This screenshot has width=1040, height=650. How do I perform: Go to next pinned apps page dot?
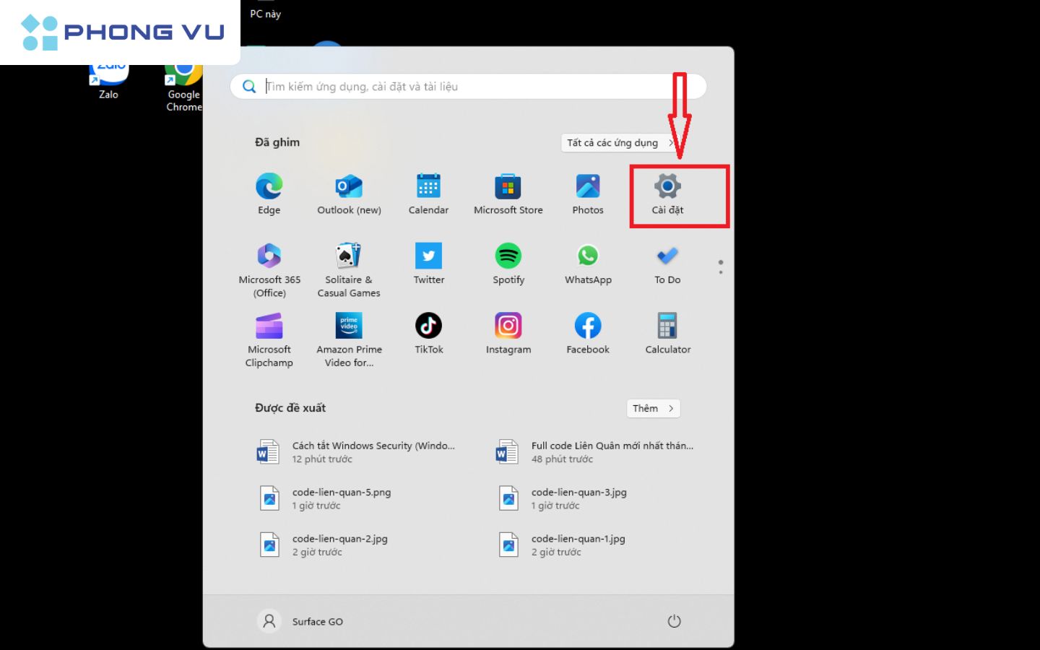click(x=721, y=272)
